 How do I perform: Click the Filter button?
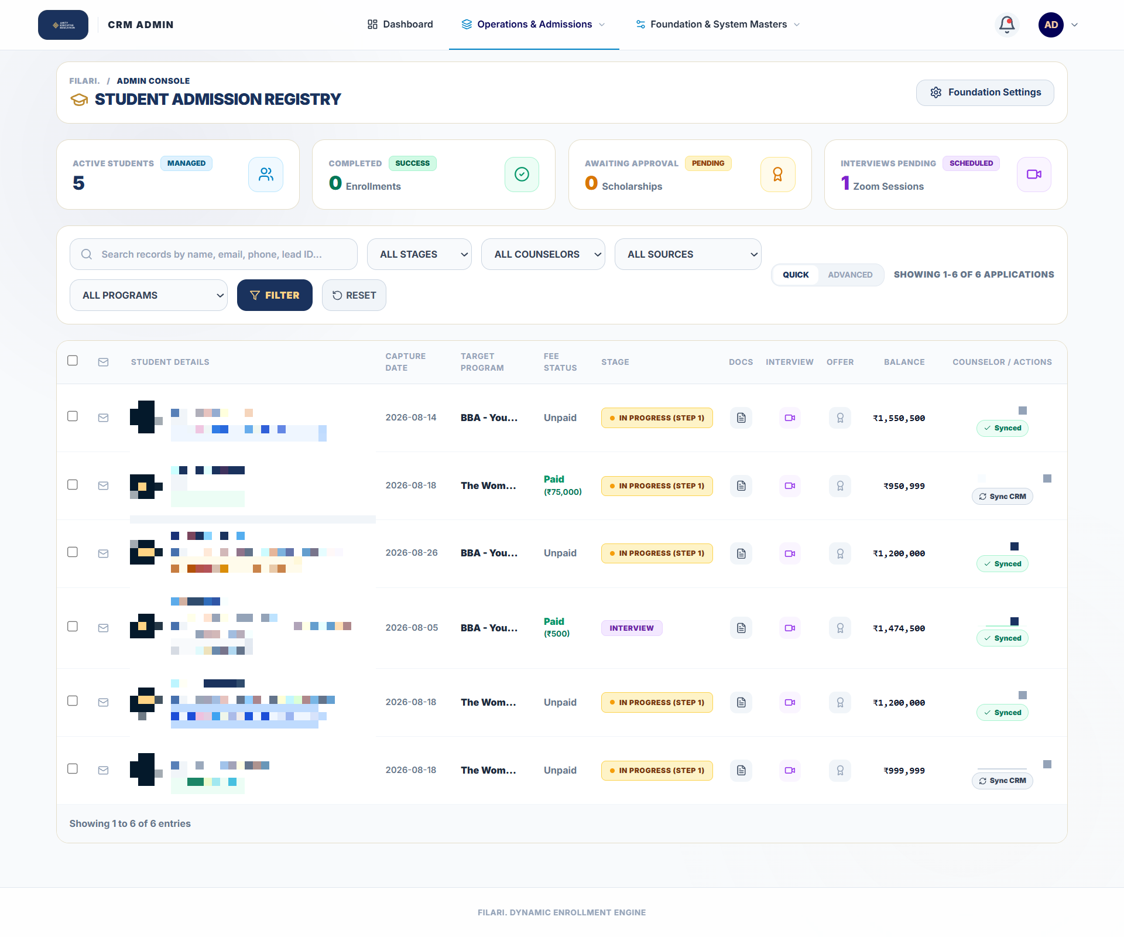pos(275,295)
